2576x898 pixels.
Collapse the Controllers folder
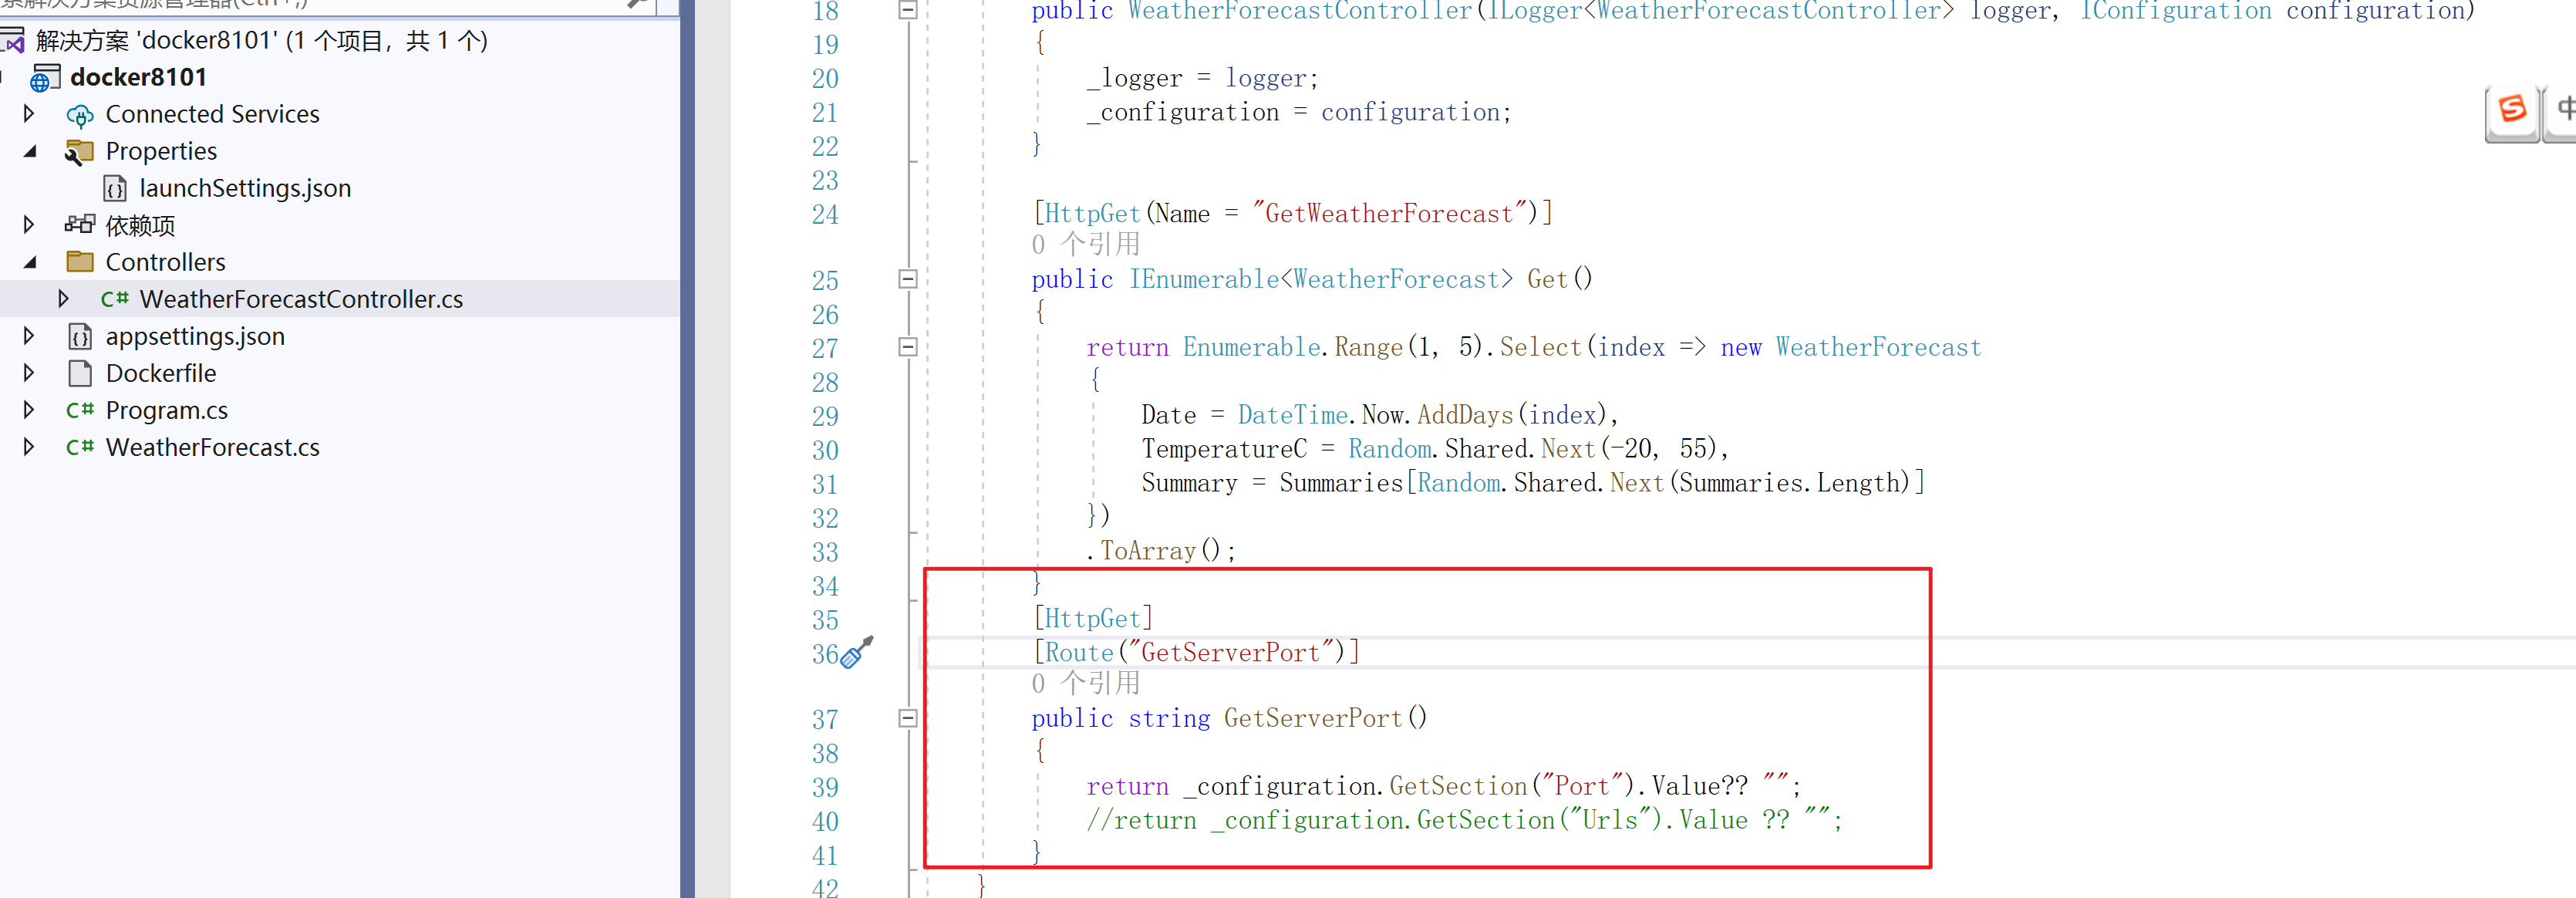tap(29, 262)
